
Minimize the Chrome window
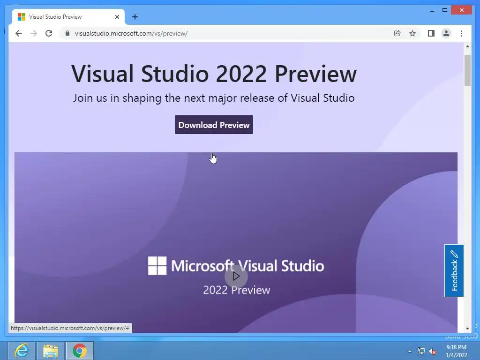pyautogui.click(x=432, y=10)
